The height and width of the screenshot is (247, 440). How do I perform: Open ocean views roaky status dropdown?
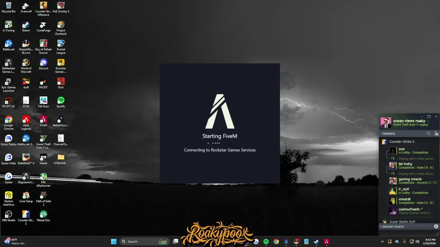click(428, 121)
